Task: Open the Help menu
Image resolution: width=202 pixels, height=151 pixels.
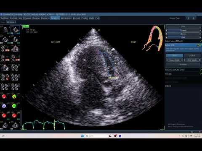Action: (x=91, y=18)
